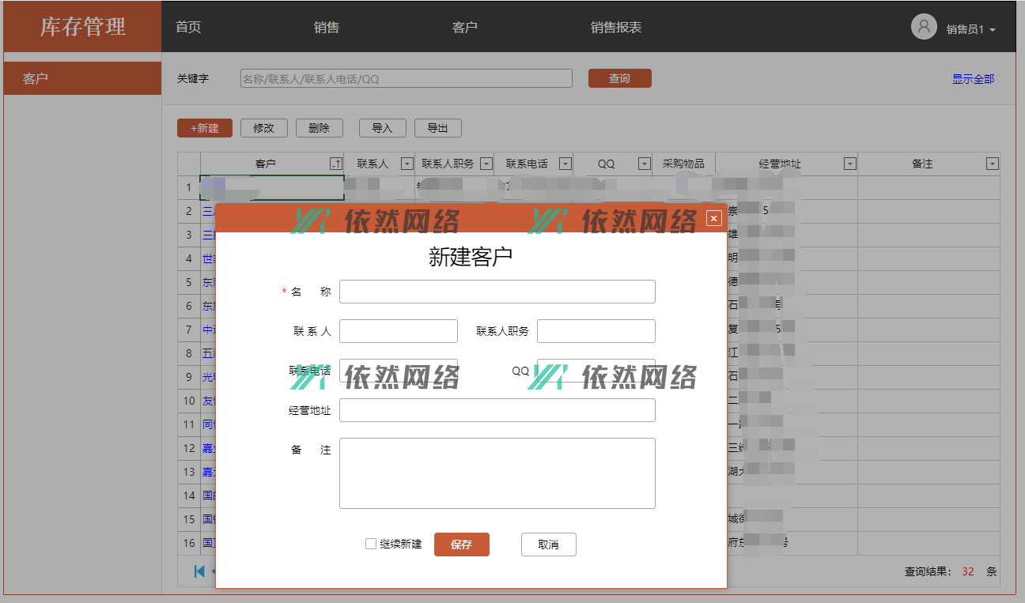
Task: Open the 联系人职务 column filter dropdown
Action: click(x=486, y=164)
